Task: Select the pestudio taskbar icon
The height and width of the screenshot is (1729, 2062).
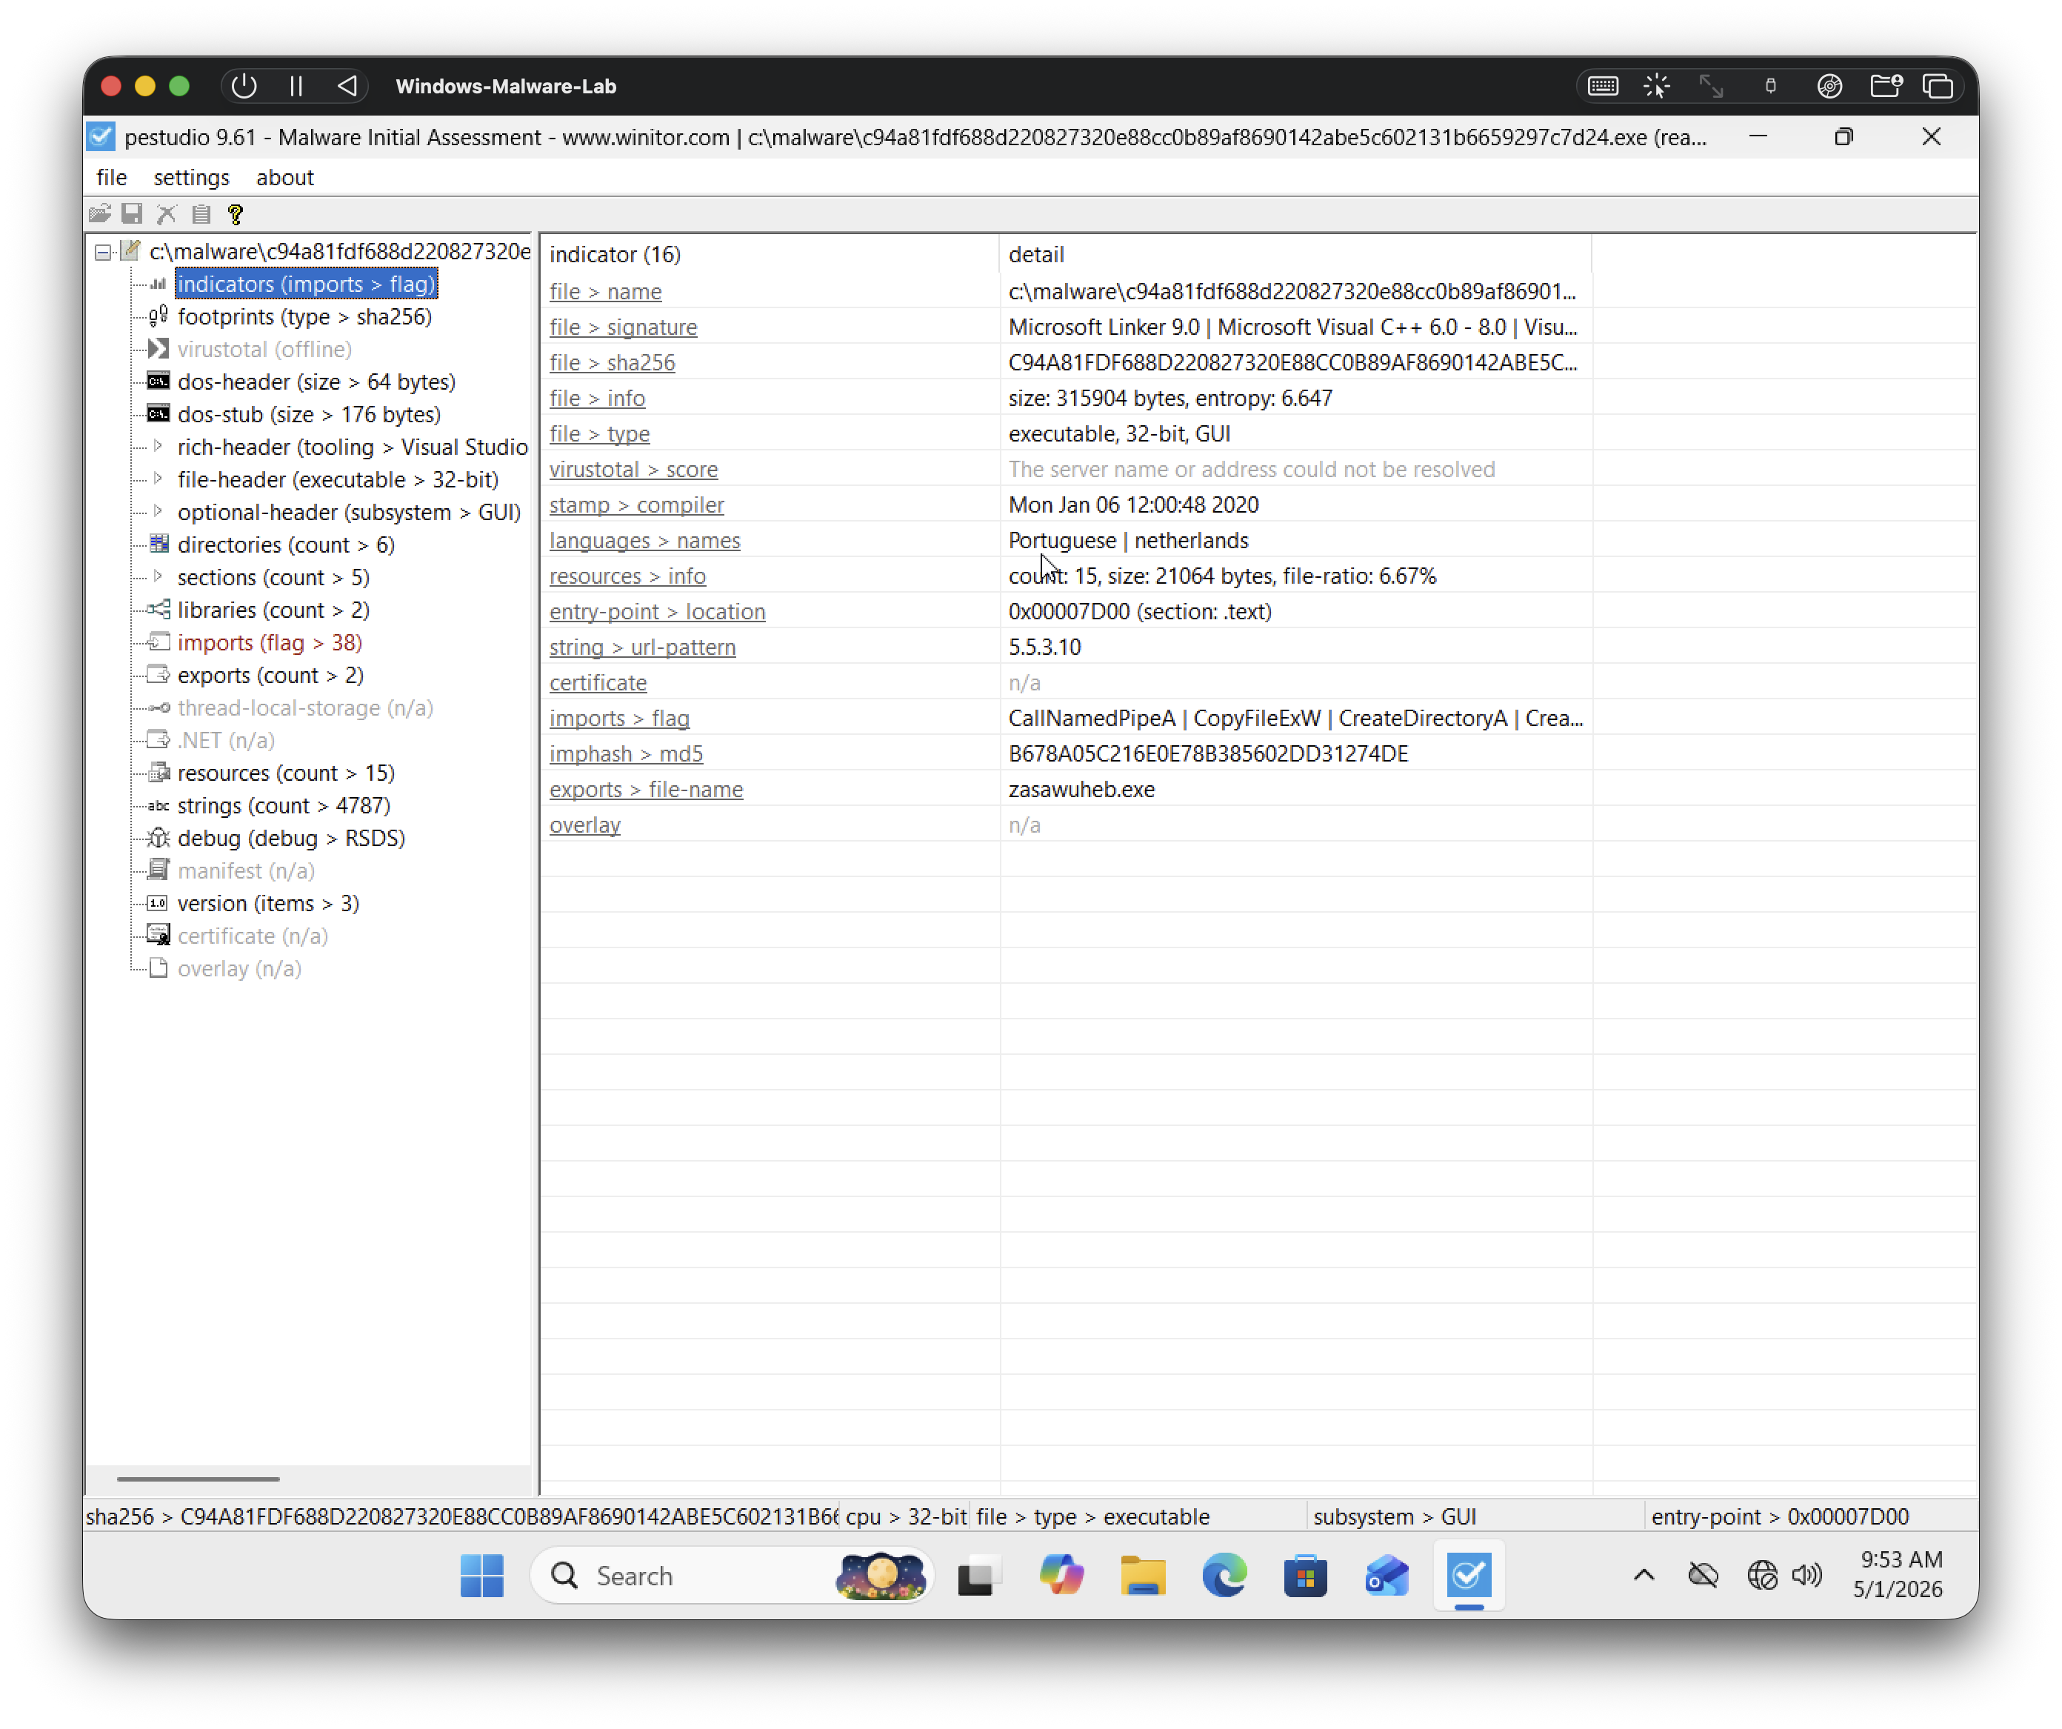Action: (x=1468, y=1576)
